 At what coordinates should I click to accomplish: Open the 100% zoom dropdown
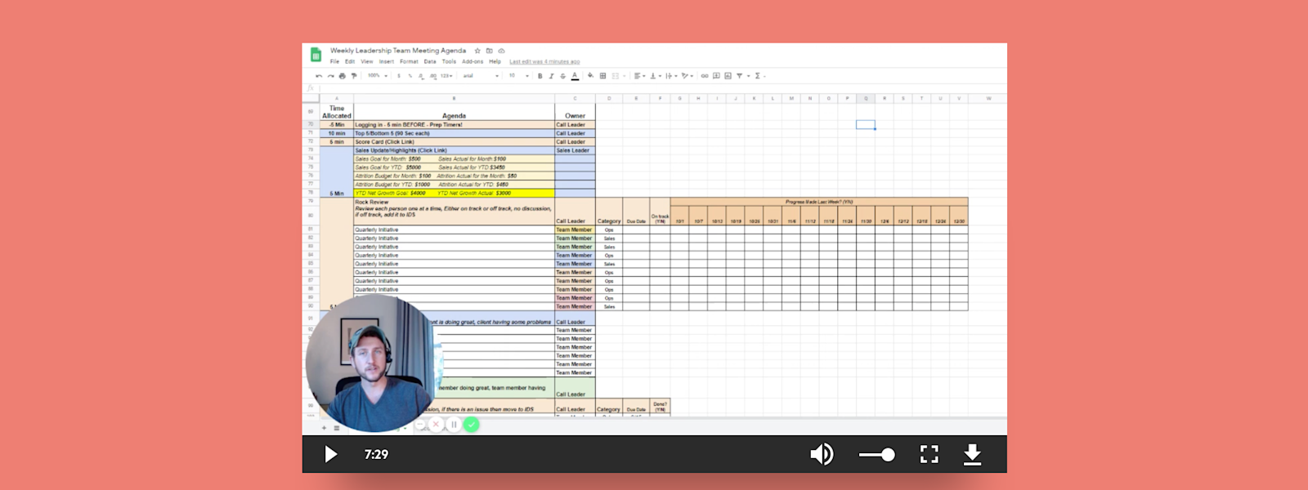[x=378, y=75]
